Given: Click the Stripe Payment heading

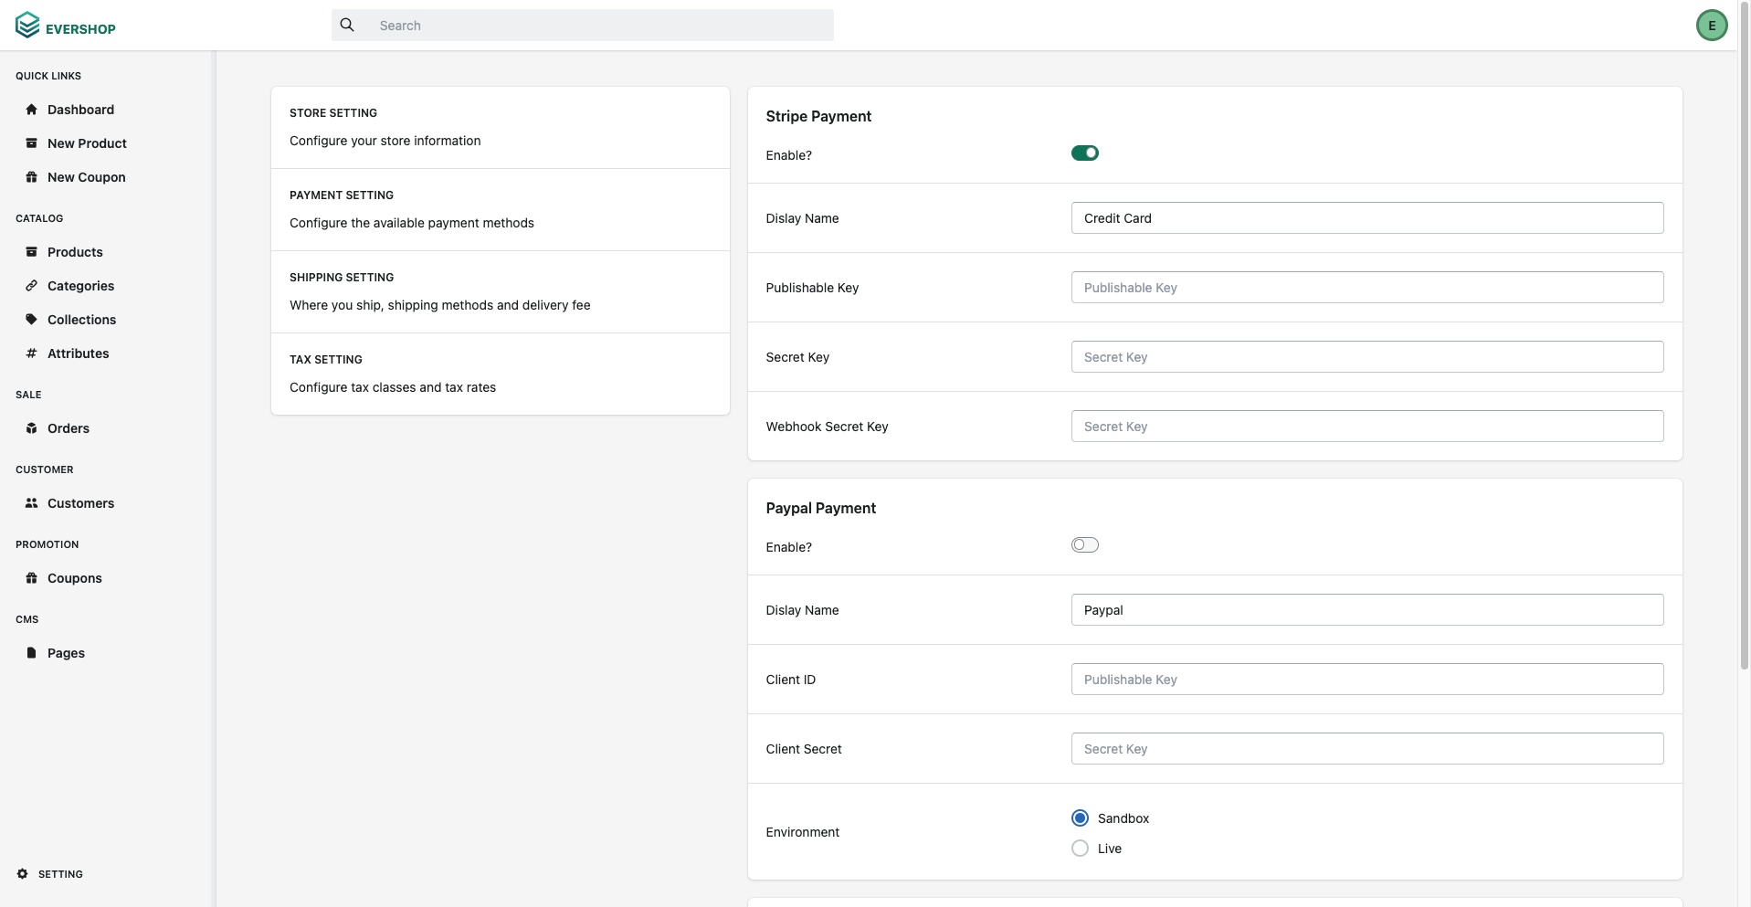Looking at the screenshot, I should click(818, 116).
